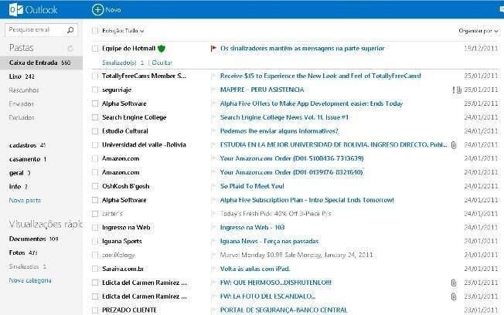This screenshot has height=315, width=504.
Task: Open the geral folder
Action: pyautogui.click(x=19, y=173)
